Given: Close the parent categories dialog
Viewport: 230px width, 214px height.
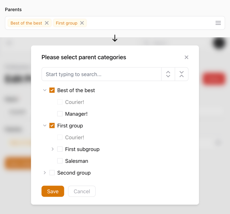Looking at the screenshot, I should point(186,57).
